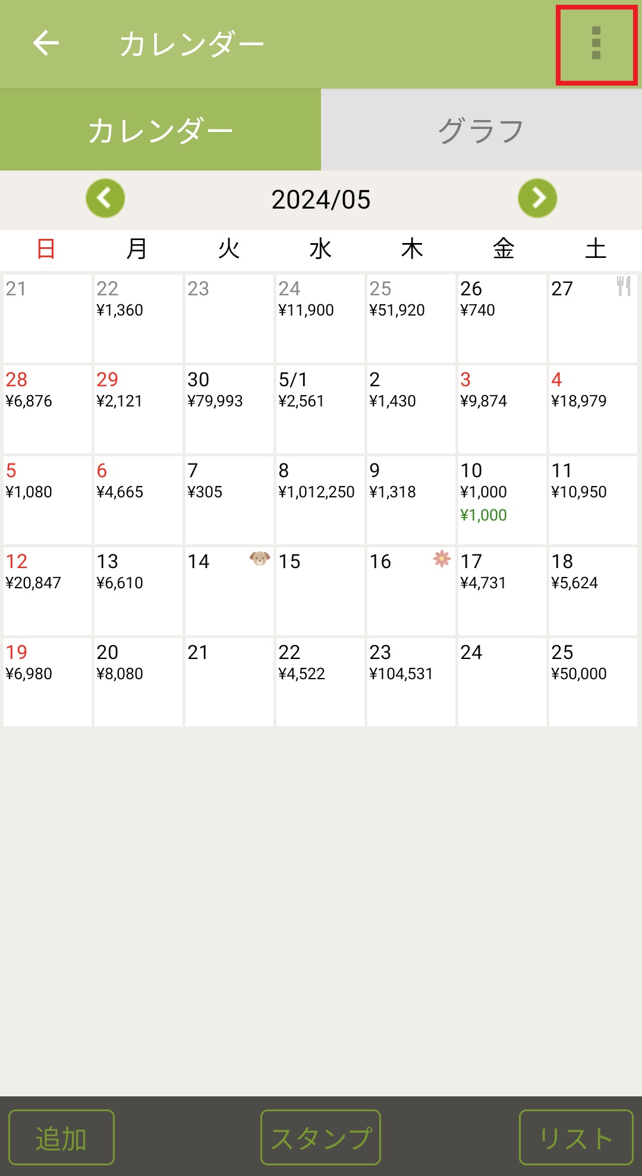The image size is (642, 1176).
Task: Select May 8 with ¥1,012,250
Action: point(320,500)
